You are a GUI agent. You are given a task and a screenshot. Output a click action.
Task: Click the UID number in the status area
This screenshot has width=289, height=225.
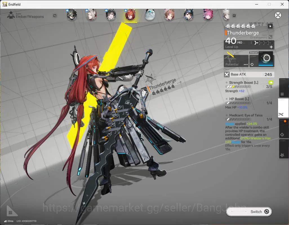pos(26,221)
